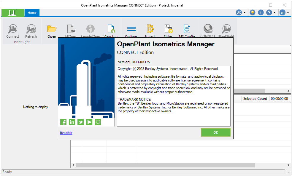Open the LinkedIn link icon
The width and height of the screenshot is (292, 176).
72,122
